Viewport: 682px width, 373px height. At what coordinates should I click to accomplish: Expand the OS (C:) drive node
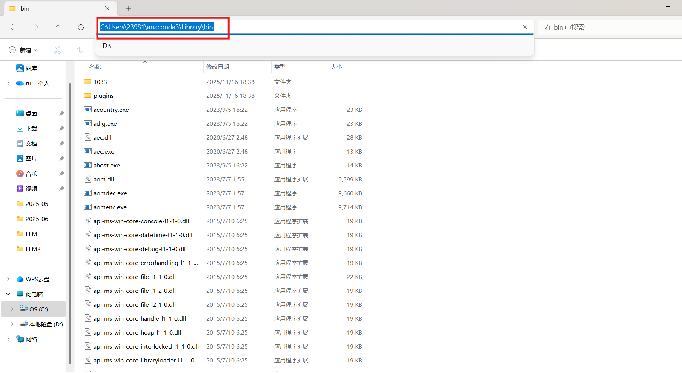(12, 309)
